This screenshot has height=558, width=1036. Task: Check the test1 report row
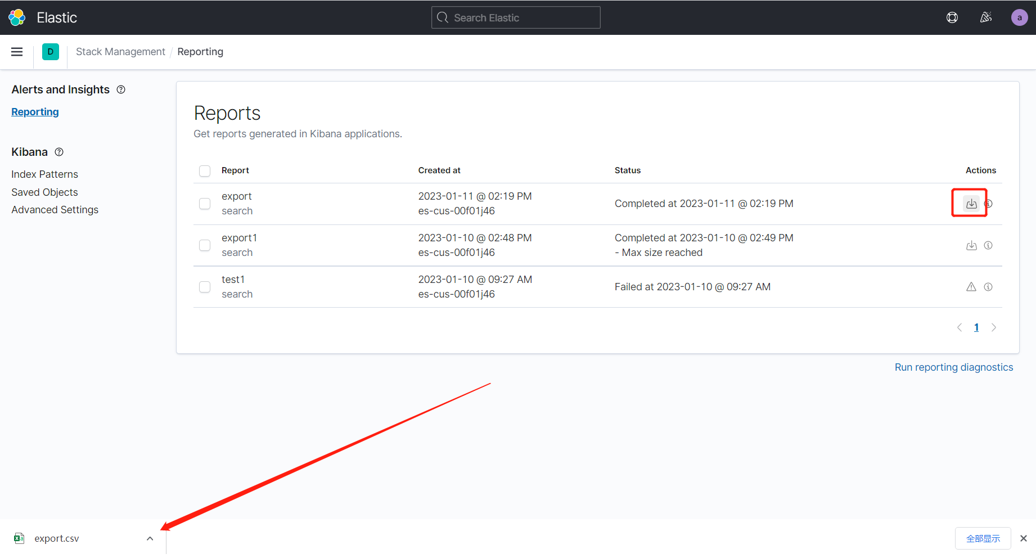[205, 287]
